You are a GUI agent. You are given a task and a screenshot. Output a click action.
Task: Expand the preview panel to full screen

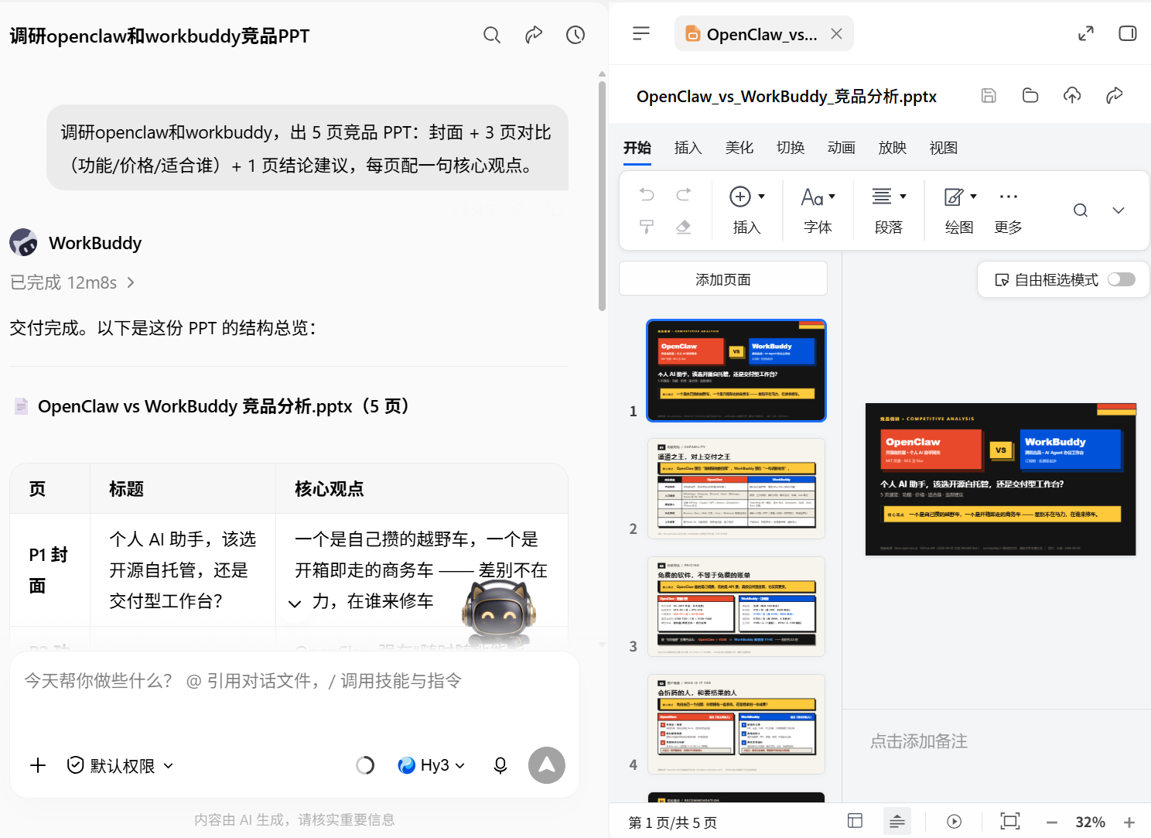1086,33
